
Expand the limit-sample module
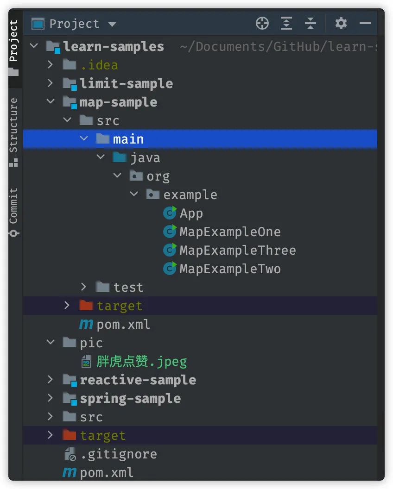(51, 83)
